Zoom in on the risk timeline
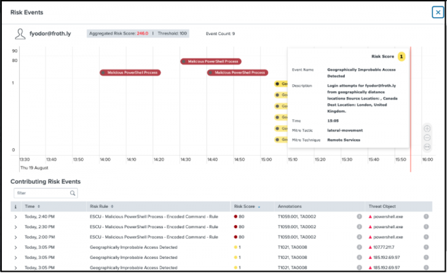The image size is (447, 273). coord(427,129)
